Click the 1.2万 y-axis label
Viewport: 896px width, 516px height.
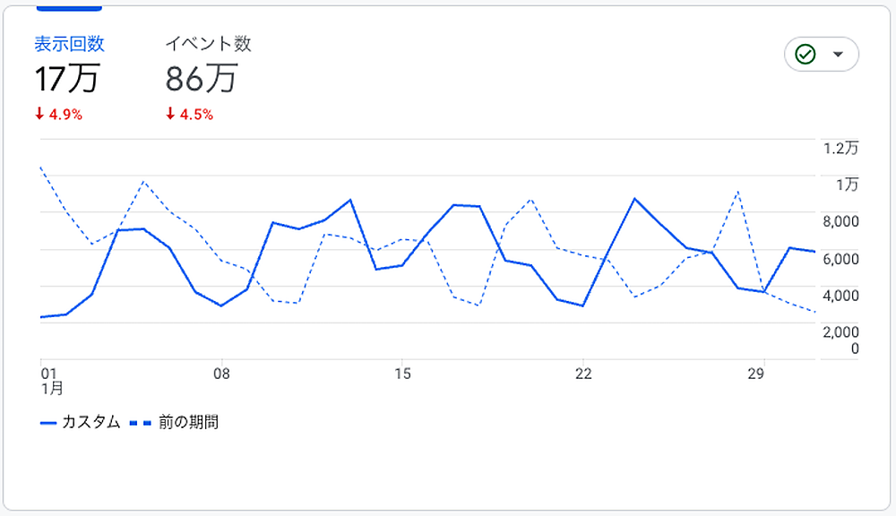coord(840,148)
